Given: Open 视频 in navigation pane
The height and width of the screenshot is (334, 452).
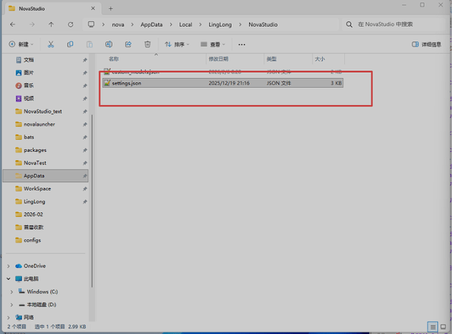Looking at the screenshot, I should pyautogui.click(x=29, y=98).
